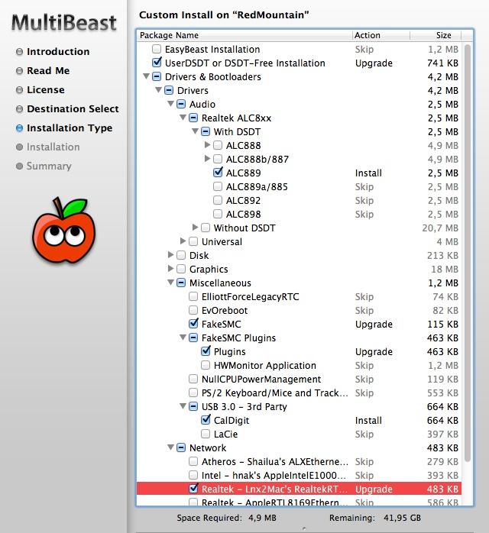The image size is (489, 533).
Task: Check the Graphics group checkbox
Action: [181, 269]
